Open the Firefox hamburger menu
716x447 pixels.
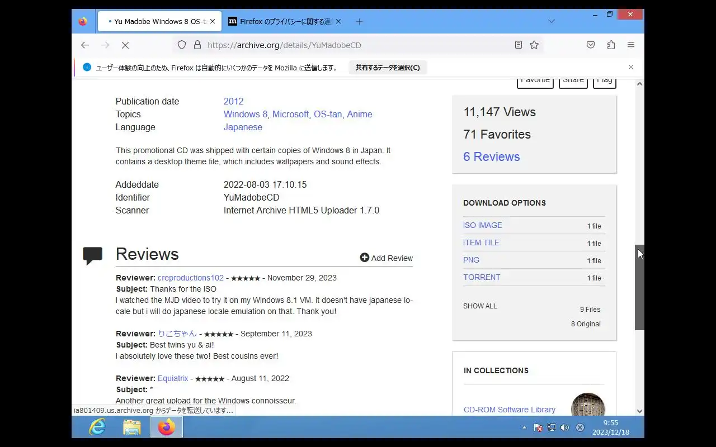click(631, 45)
